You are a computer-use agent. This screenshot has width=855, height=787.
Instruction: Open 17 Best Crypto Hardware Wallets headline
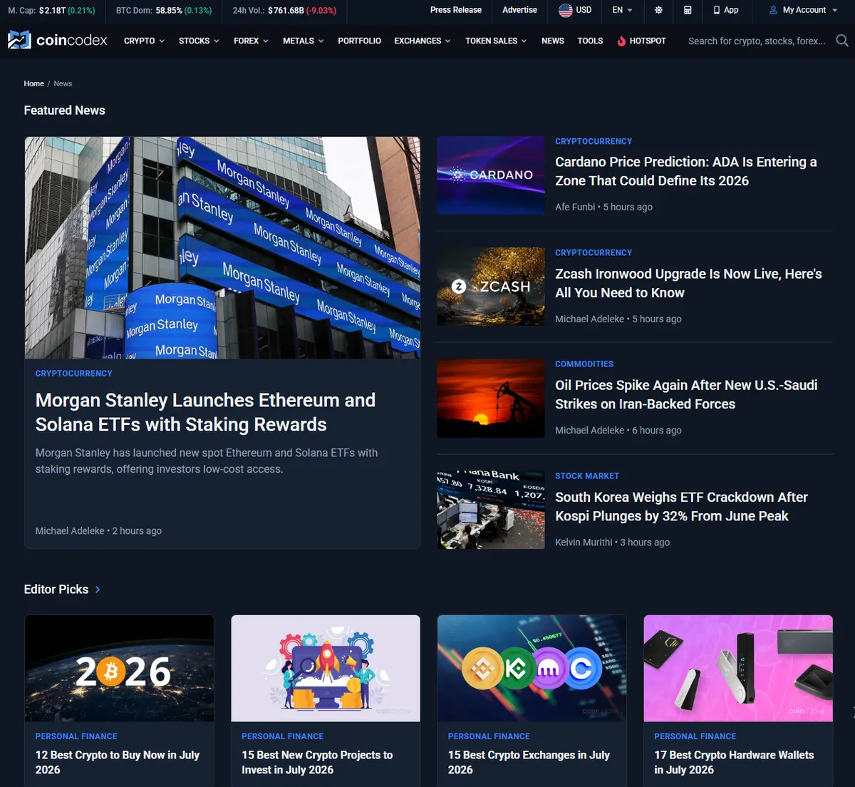tap(734, 762)
